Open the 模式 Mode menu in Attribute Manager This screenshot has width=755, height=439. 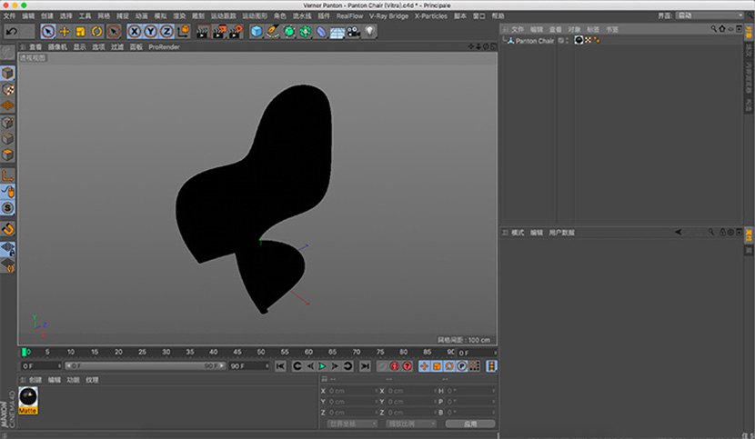coord(518,233)
